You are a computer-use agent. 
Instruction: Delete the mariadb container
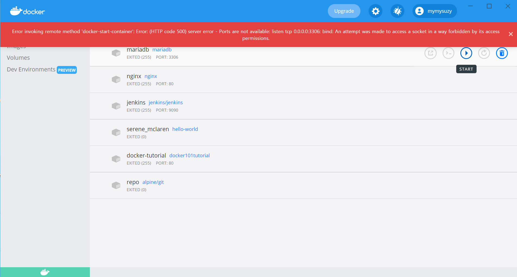pos(502,53)
